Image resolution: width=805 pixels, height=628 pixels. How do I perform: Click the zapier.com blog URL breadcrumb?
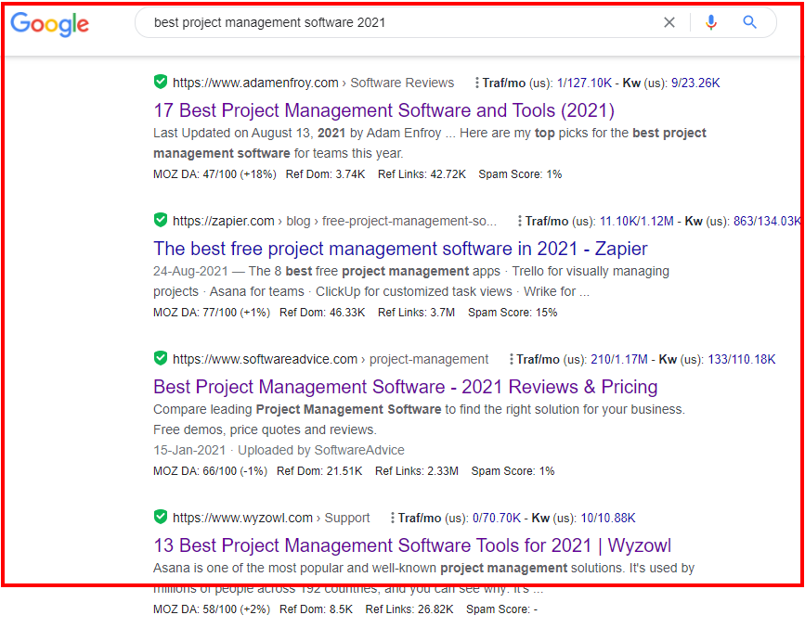coord(334,221)
